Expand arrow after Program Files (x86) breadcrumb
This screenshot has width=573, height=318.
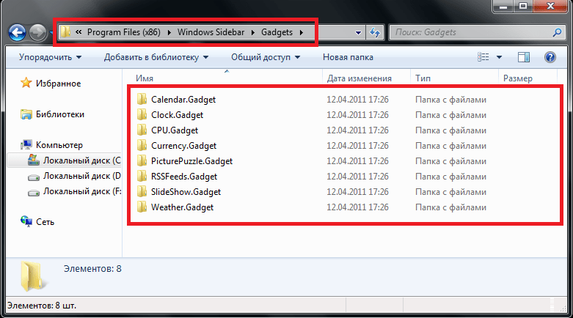(169, 32)
